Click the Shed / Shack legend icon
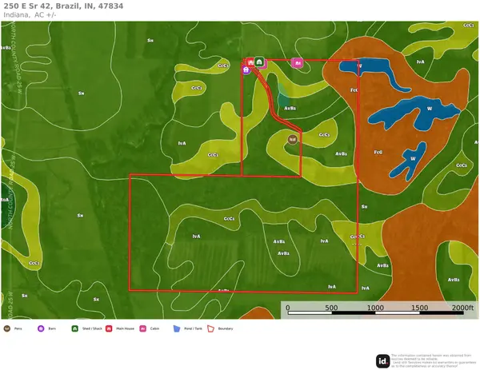This screenshot has height=370, width=480. coord(75,328)
